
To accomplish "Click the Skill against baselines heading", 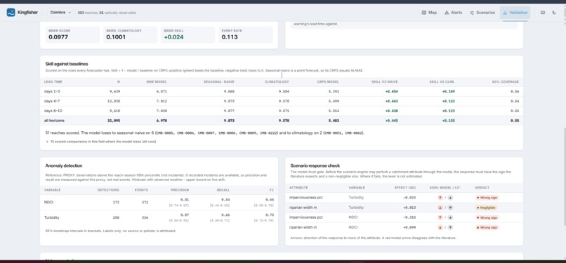I will pos(67,64).
